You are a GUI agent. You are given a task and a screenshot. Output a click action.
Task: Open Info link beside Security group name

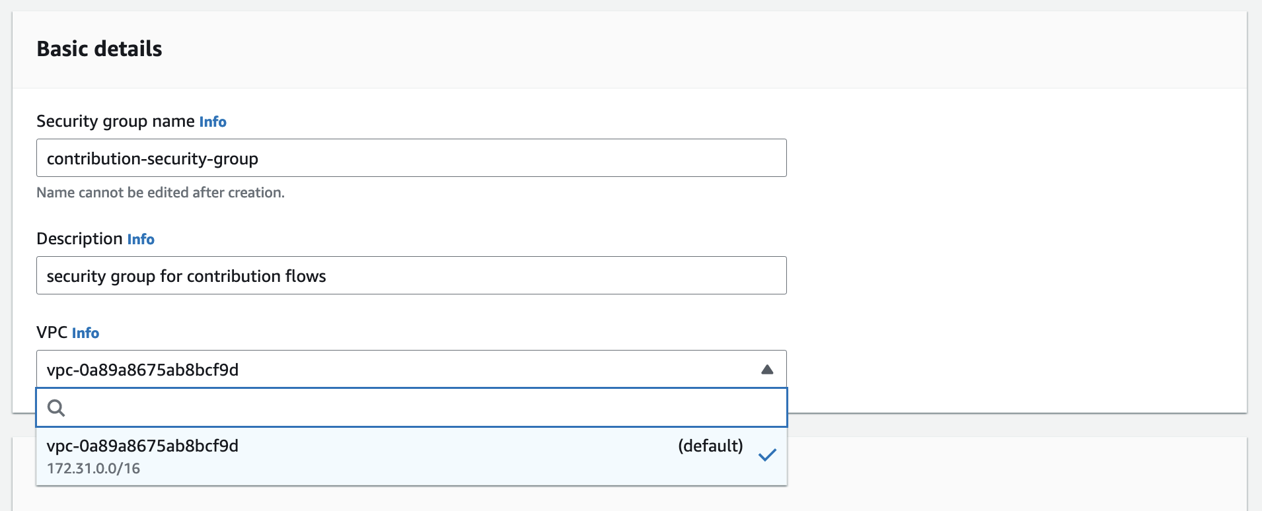(213, 122)
